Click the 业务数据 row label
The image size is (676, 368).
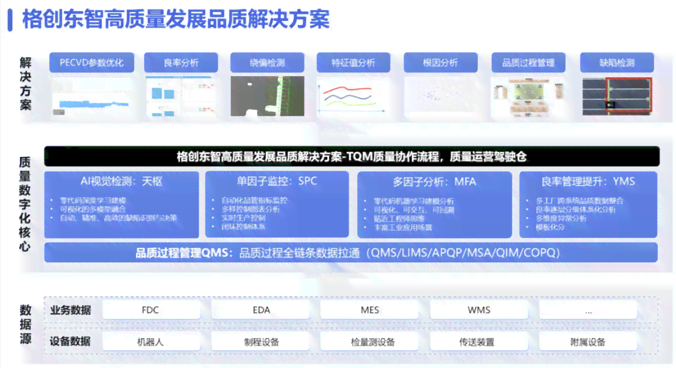pos(70,310)
